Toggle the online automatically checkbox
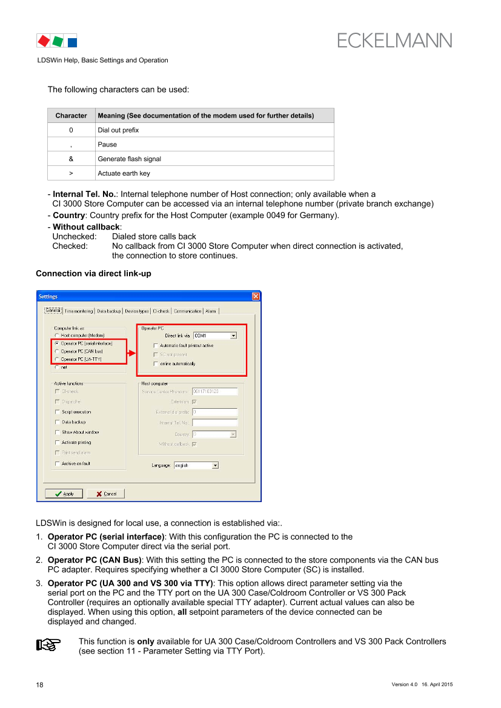This screenshot has width=501, height=708. [x=156, y=364]
